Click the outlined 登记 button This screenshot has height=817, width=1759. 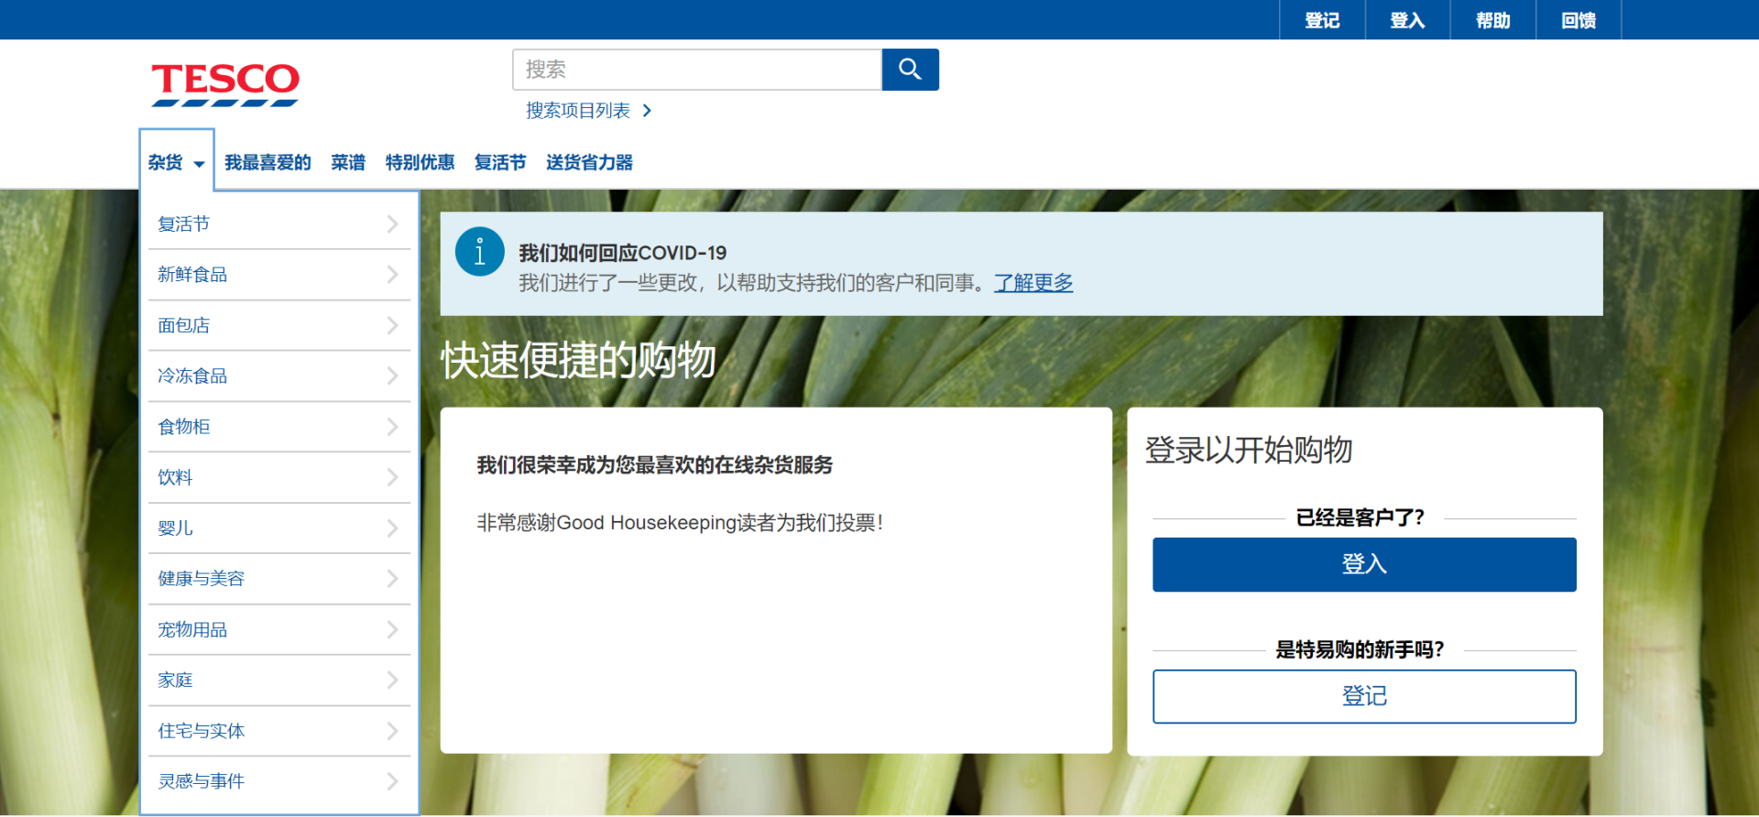click(1364, 697)
